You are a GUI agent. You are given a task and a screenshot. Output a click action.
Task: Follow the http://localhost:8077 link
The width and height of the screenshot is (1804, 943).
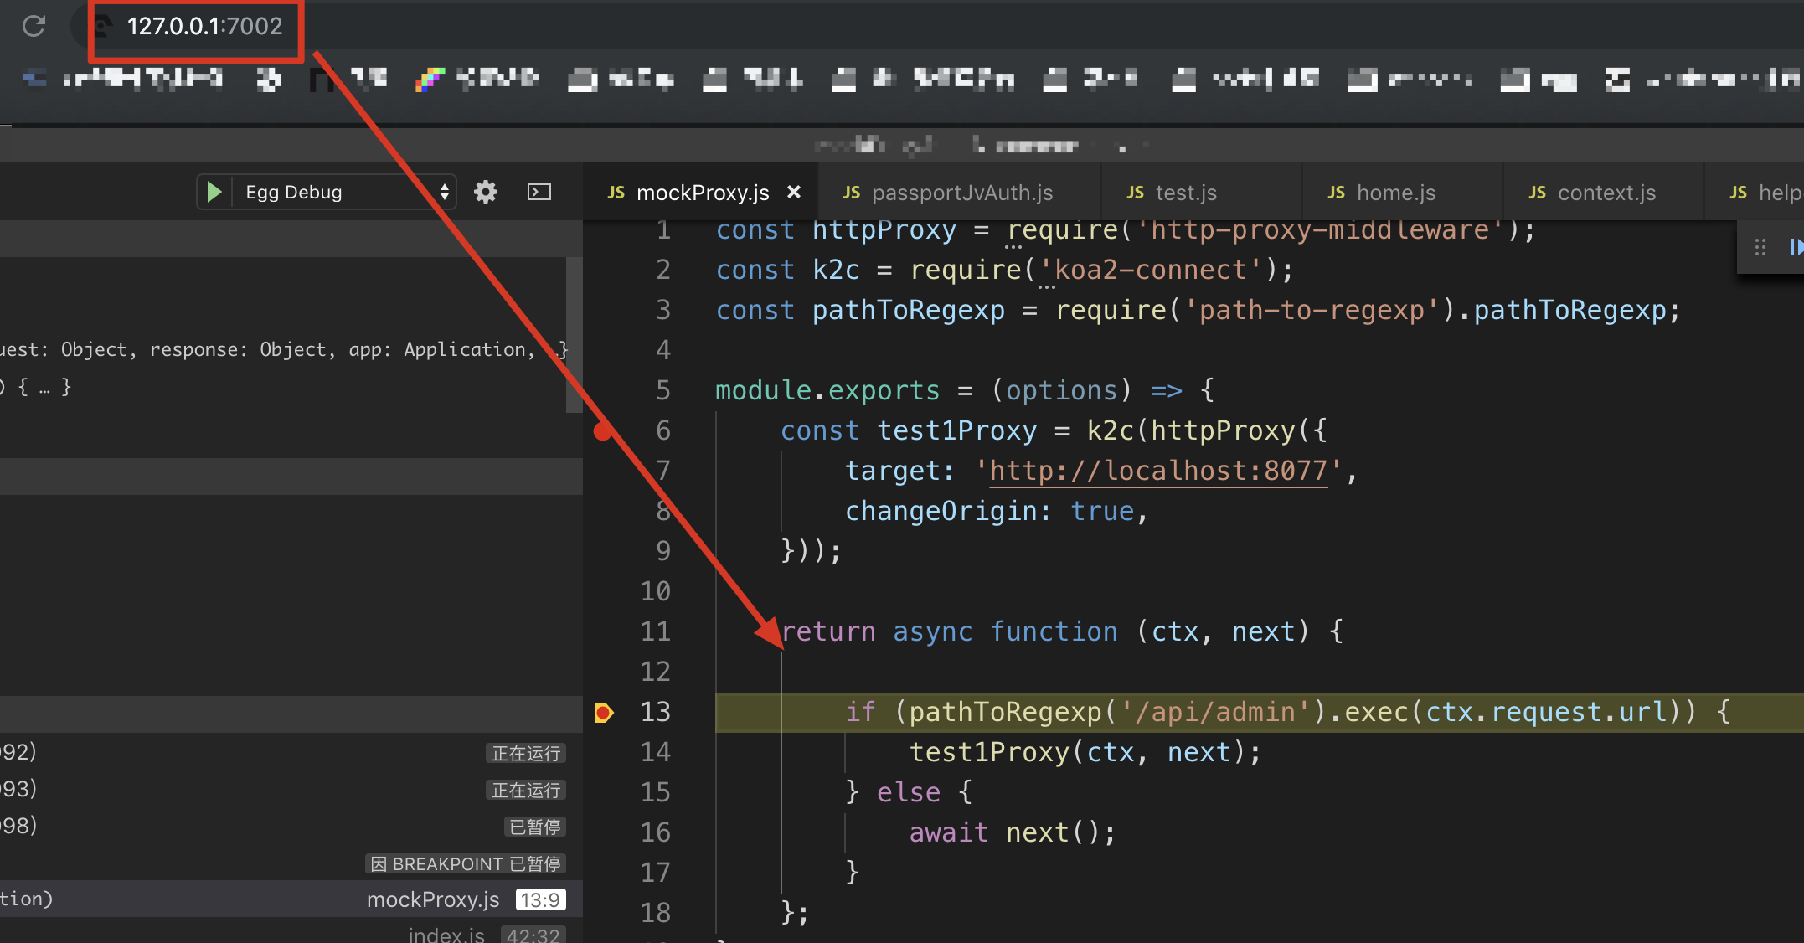tap(1158, 471)
